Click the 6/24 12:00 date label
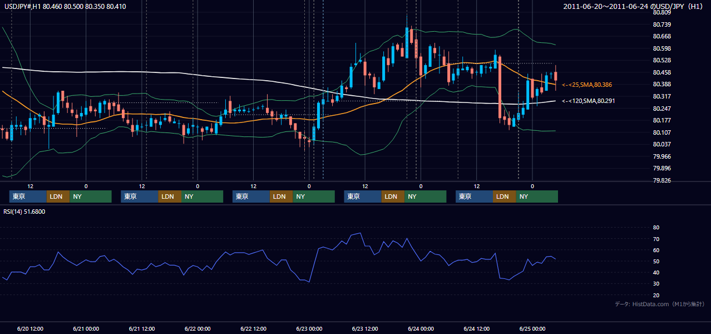 (x=476, y=328)
